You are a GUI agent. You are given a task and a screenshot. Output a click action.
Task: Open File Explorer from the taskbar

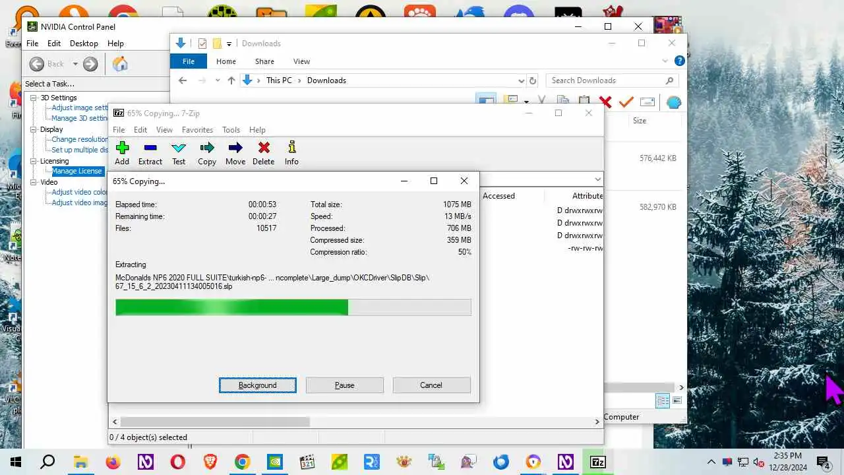[x=80, y=462]
